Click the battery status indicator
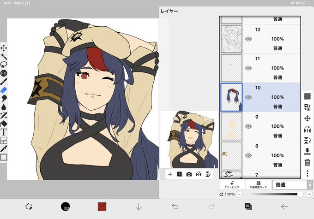This screenshot has height=219, width=314. pos(307,3)
